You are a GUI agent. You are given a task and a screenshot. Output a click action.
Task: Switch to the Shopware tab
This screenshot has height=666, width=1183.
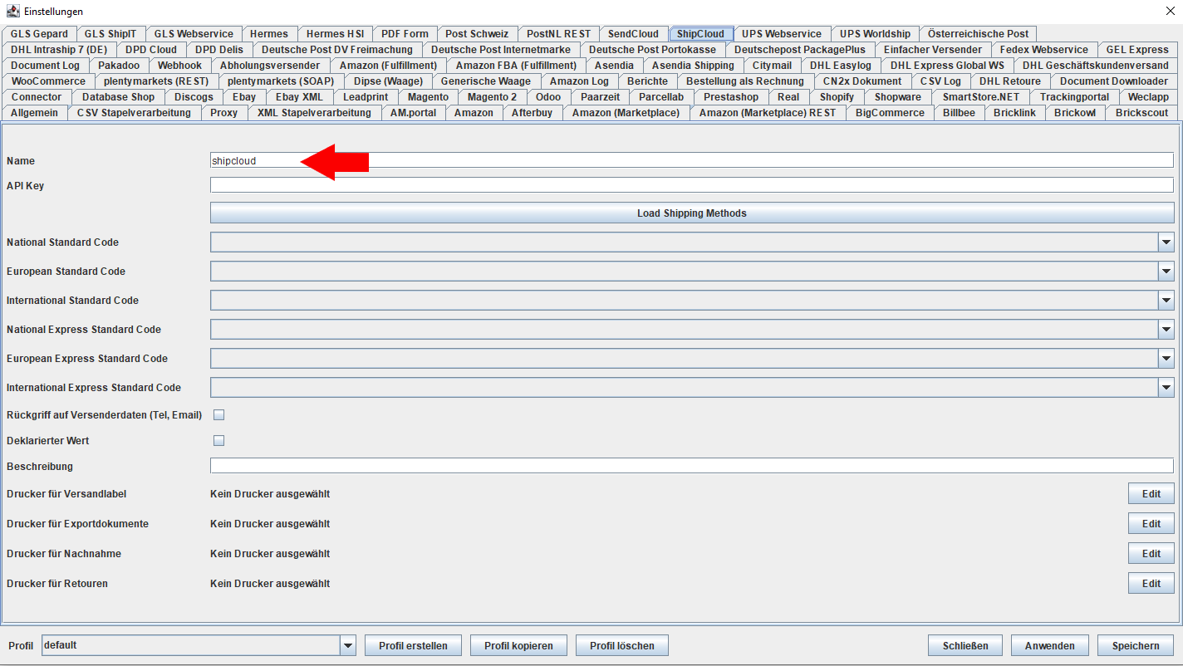[897, 97]
